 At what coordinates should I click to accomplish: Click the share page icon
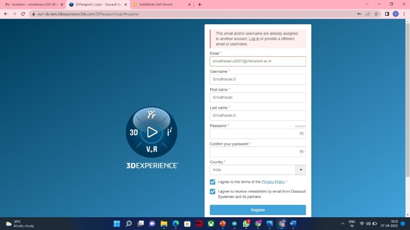(368, 14)
